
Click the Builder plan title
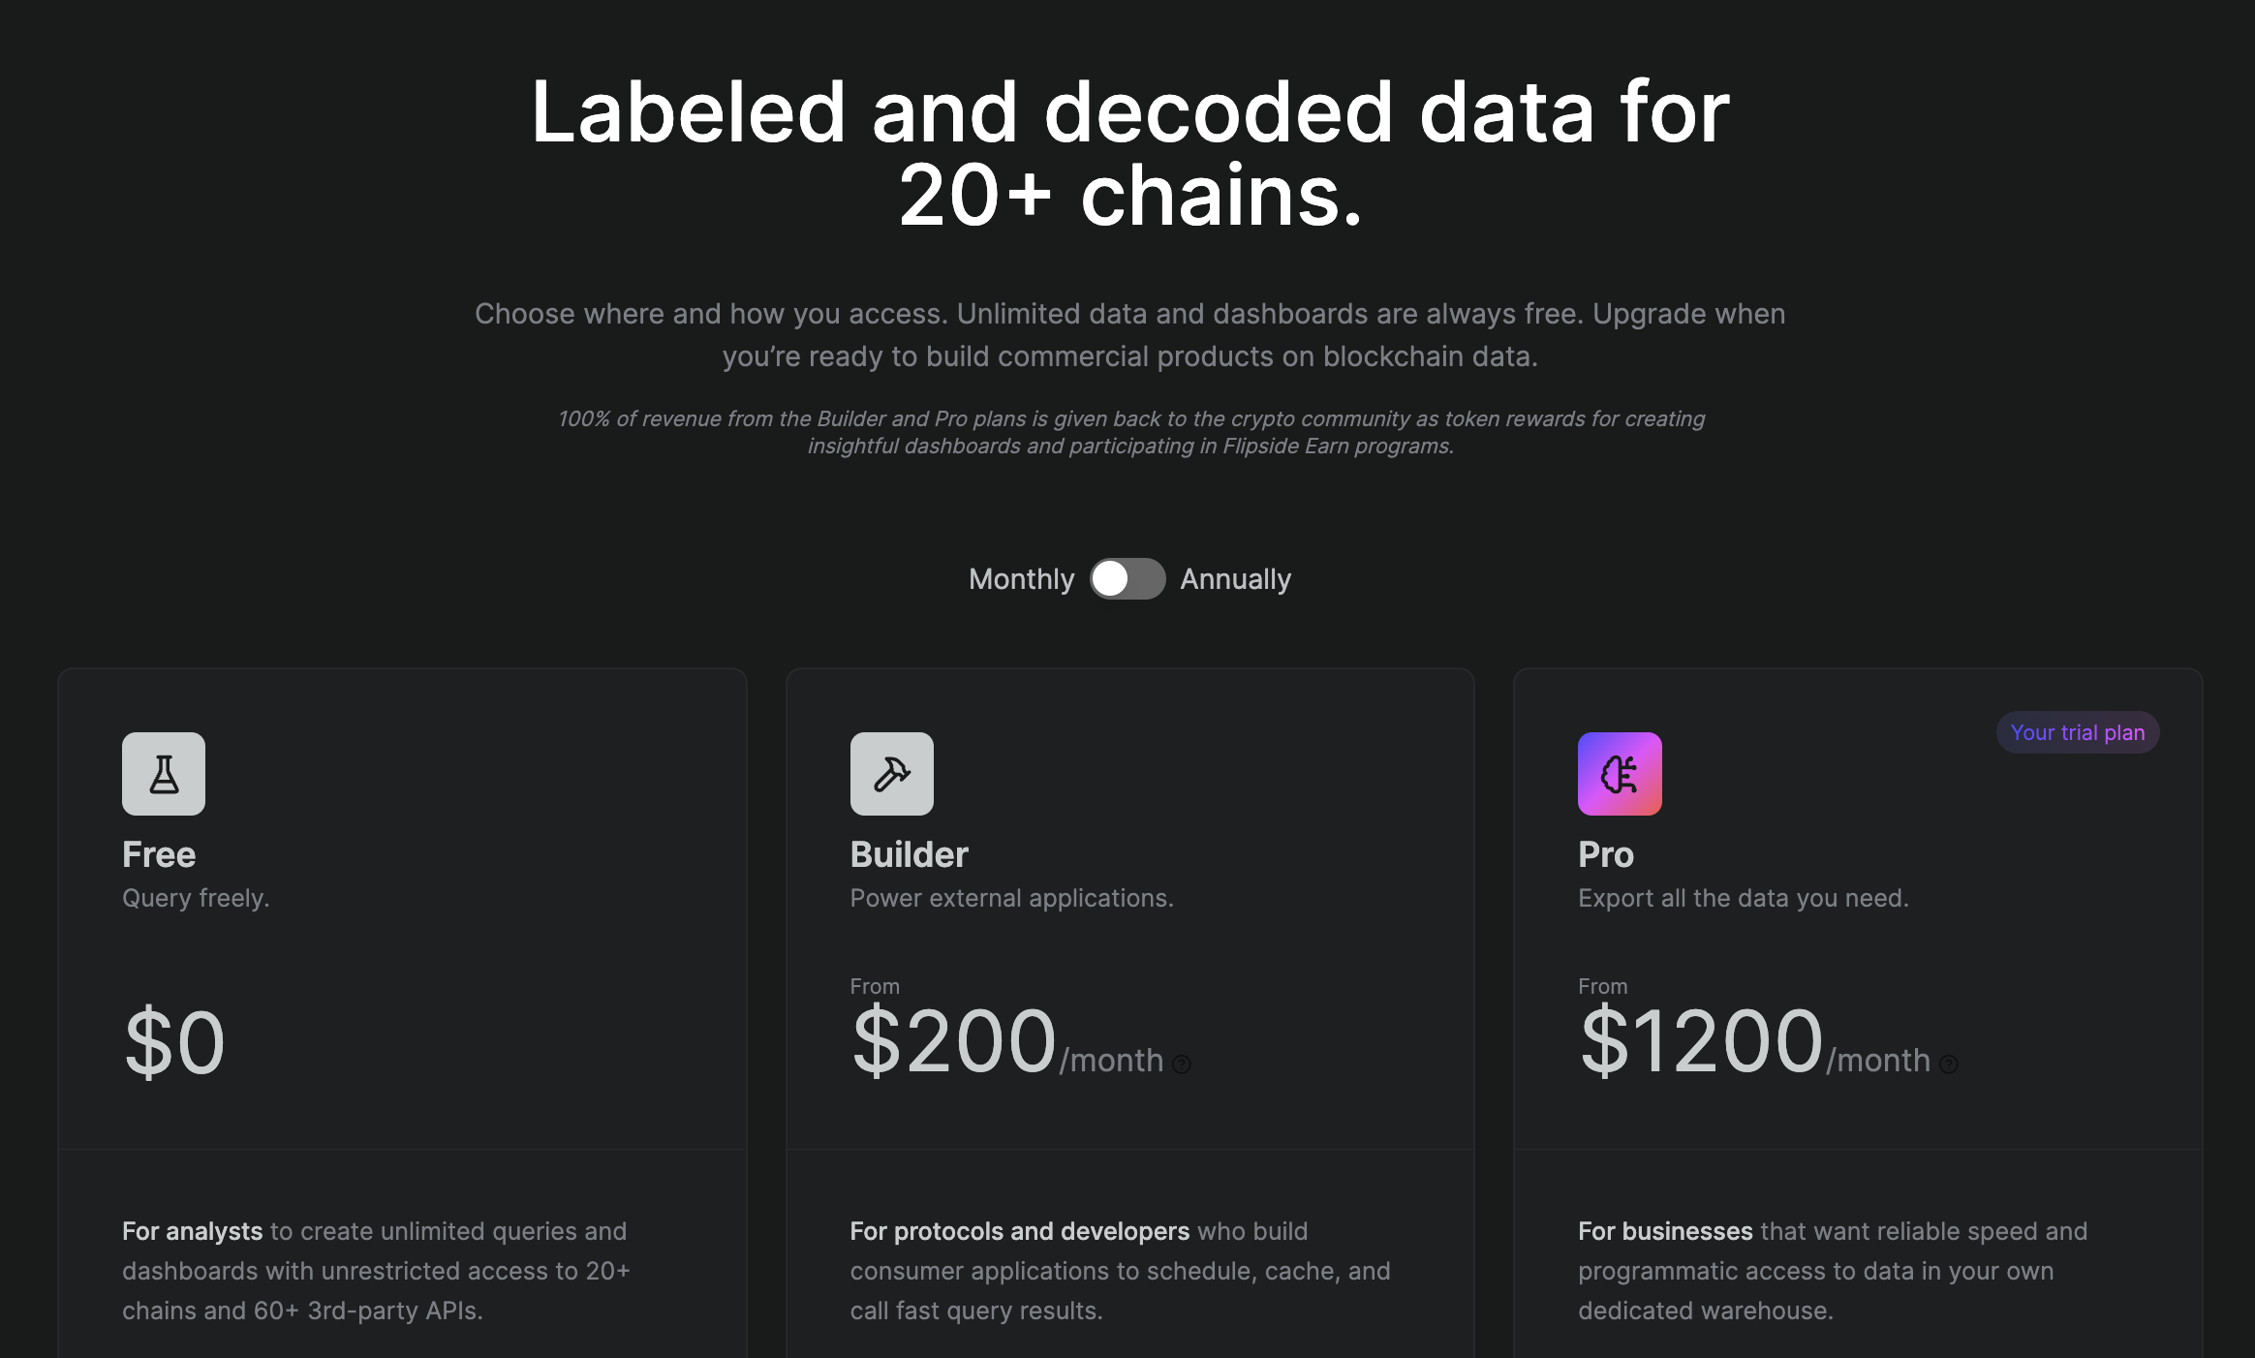coord(909,854)
